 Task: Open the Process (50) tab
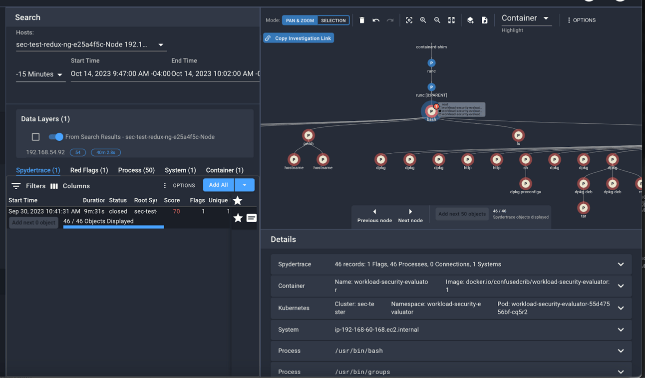coord(136,170)
